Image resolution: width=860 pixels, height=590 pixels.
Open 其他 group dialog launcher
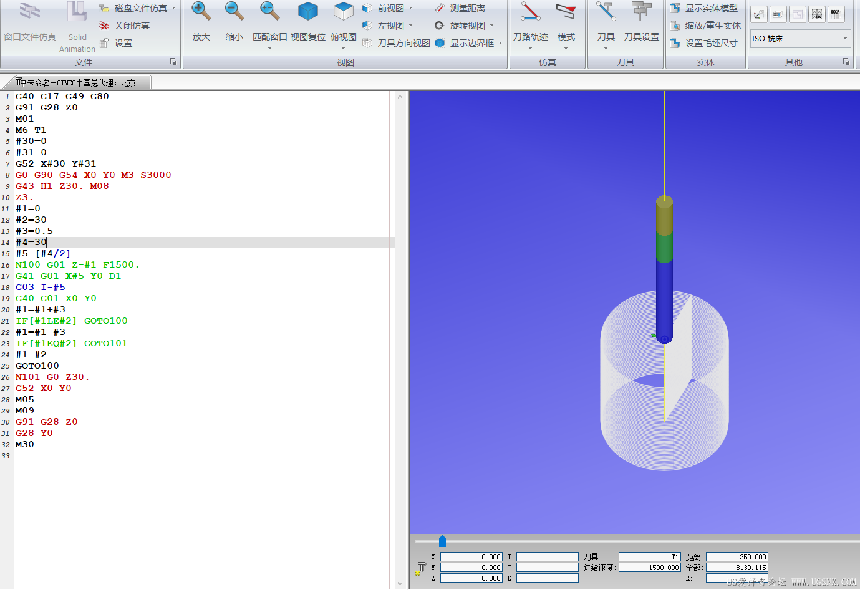pyautogui.click(x=846, y=62)
